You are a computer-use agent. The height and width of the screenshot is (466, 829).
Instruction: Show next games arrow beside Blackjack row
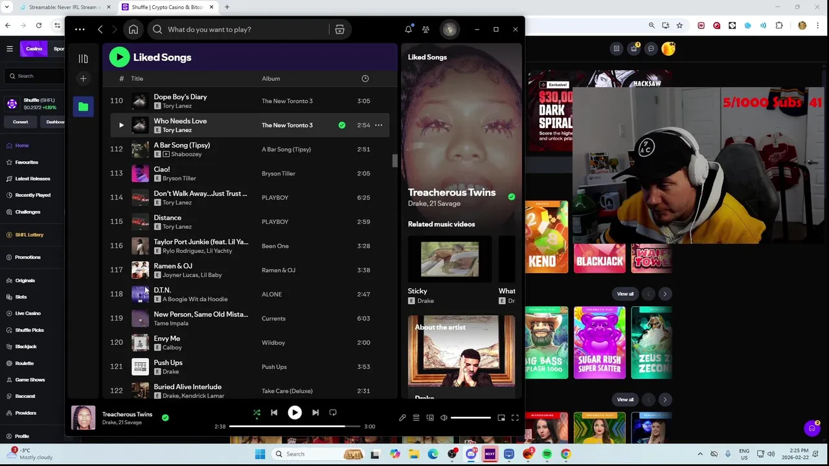coord(664,294)
